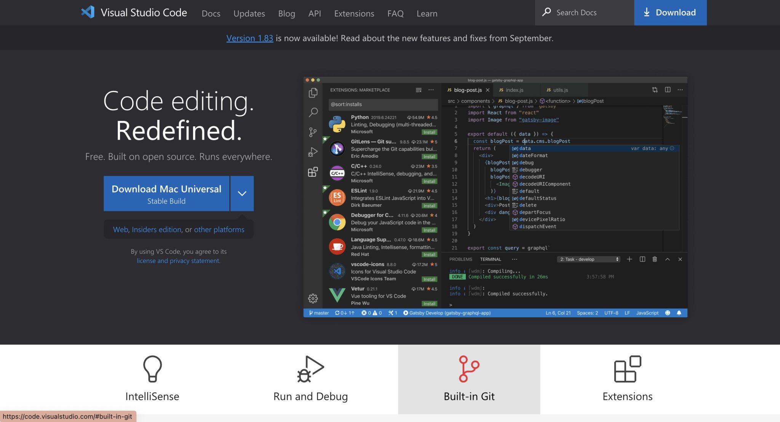
Task: Click the feedback smiley in the status bar
Action: [667, 313]
